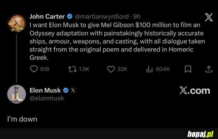Click the reply comment bubble icon
The width and height of the screenshot is (218, 139).
34,69
